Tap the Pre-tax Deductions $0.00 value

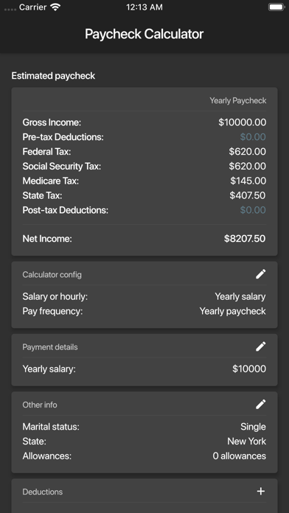253,137
